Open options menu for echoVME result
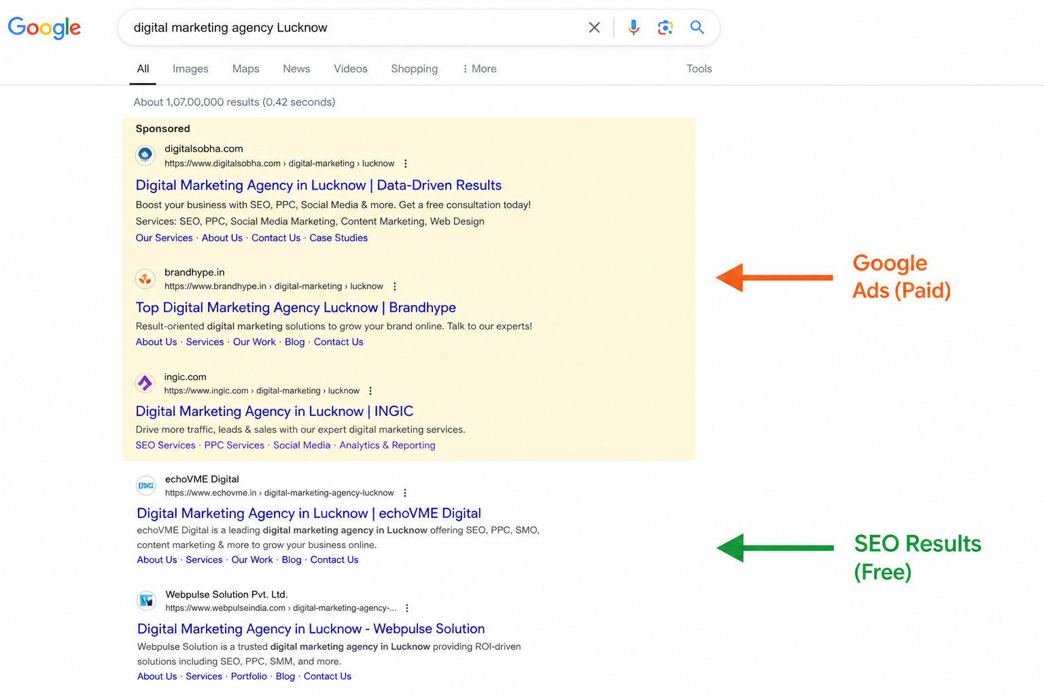The image size is (1044, 696). pos(405,493)
